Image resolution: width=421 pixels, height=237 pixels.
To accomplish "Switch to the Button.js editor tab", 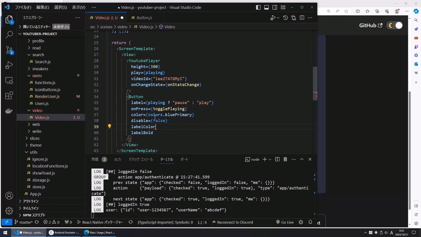I will [144, 18].
